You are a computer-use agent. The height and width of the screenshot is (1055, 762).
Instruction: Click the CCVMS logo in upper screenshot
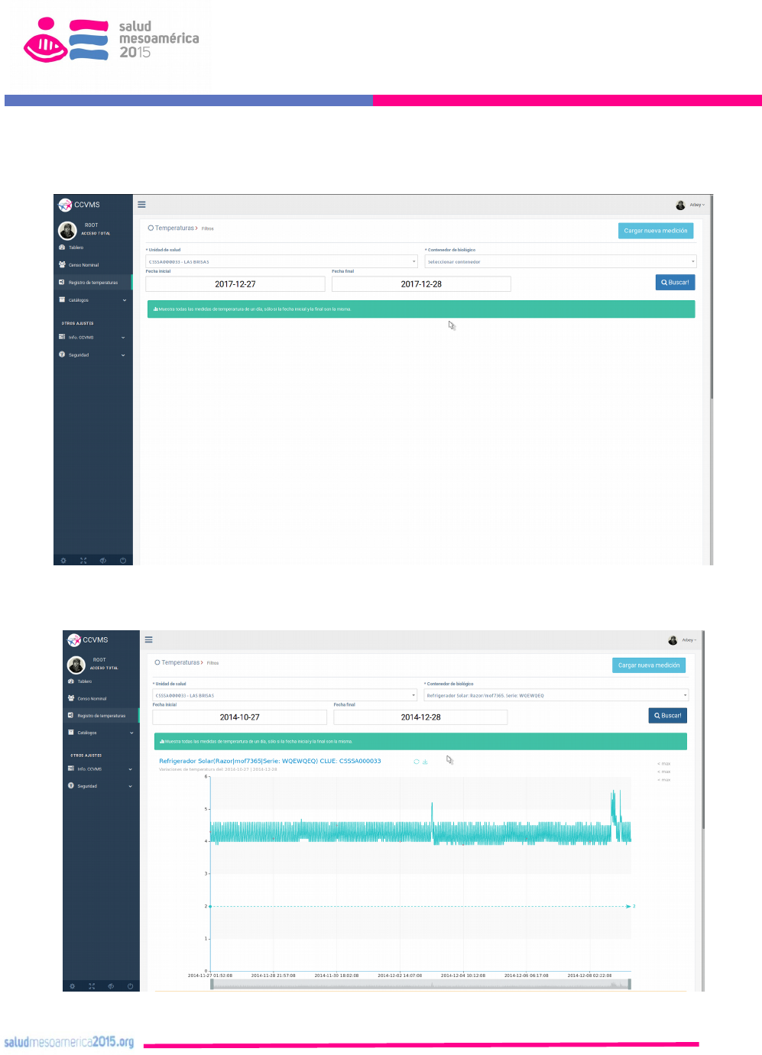79,205
